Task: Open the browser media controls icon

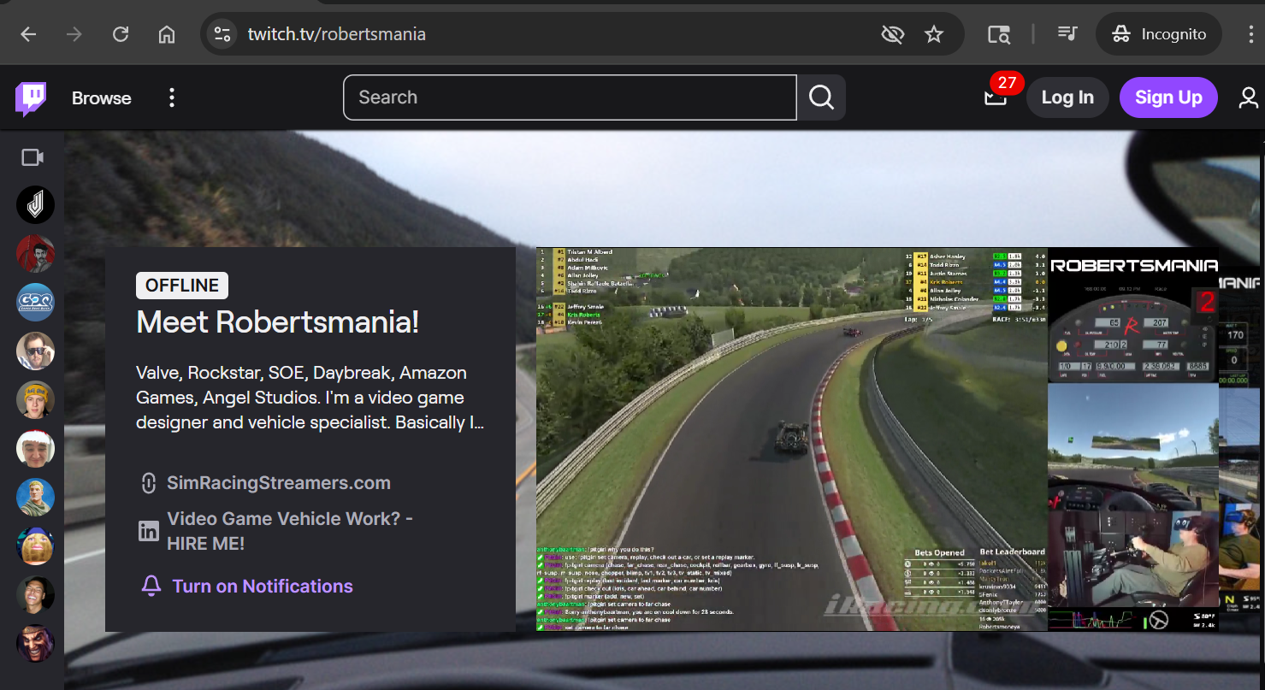Action: click(x=1067, y=34)
